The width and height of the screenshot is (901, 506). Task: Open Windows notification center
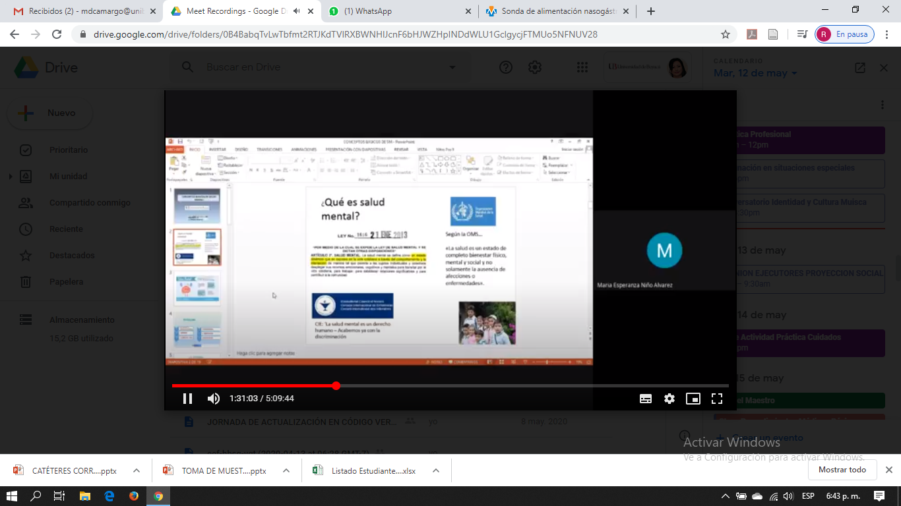tap(879, 495)
